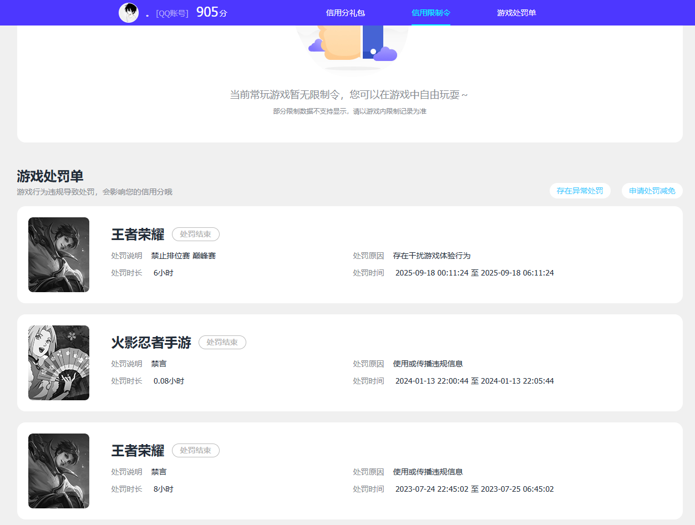This screenshot has height=525, width=695.
Task: Open the 王者荣耀 thumbnail in 8小时 card
Action: [x=59, y=471]
